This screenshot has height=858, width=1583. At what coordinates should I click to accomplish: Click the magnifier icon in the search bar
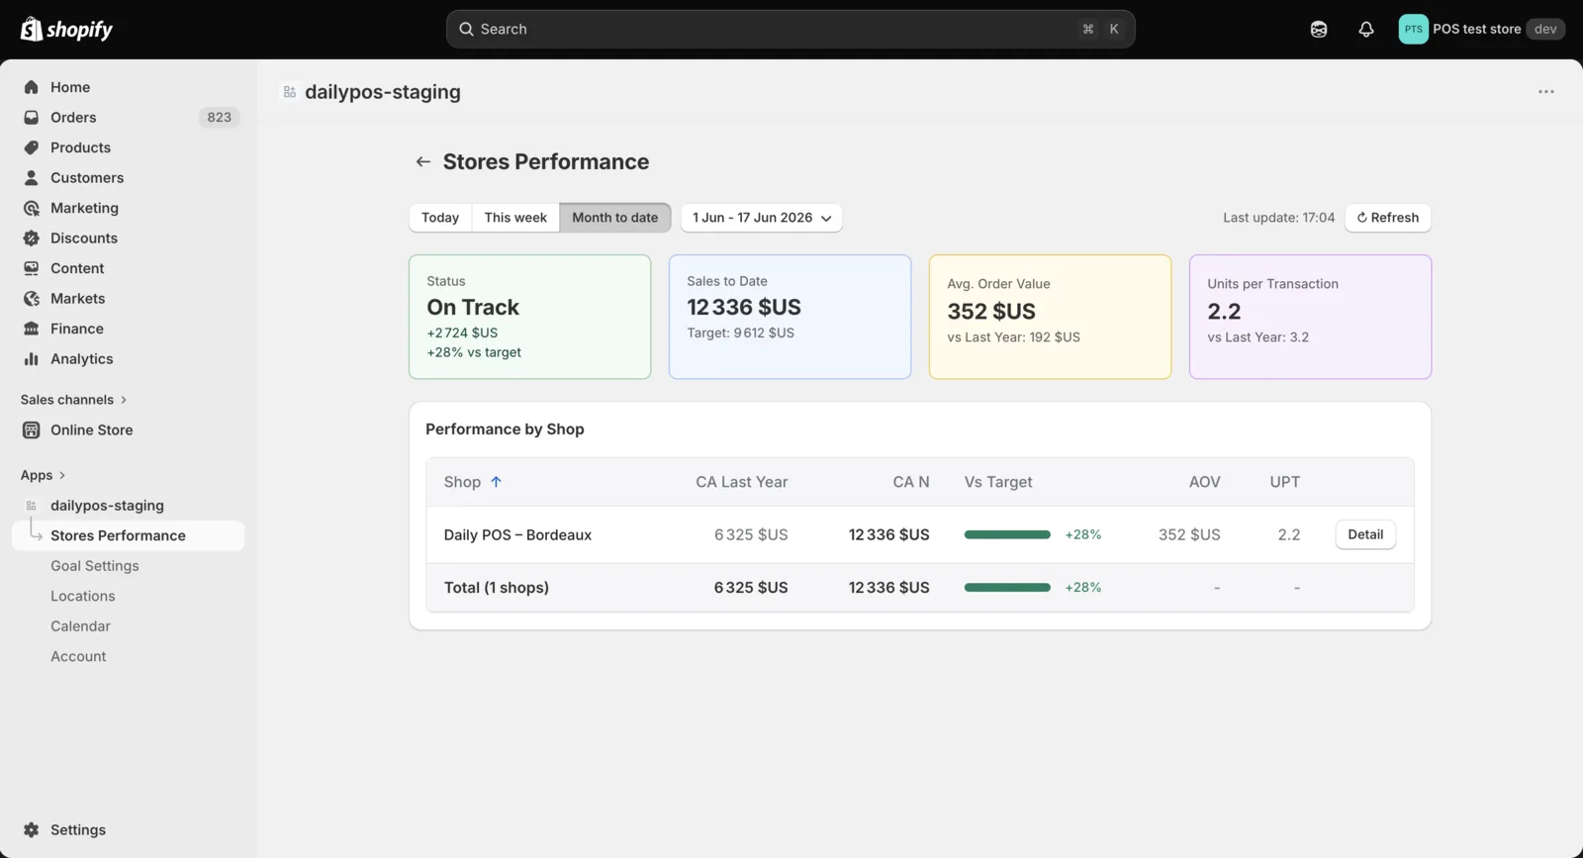coord(466,29)
